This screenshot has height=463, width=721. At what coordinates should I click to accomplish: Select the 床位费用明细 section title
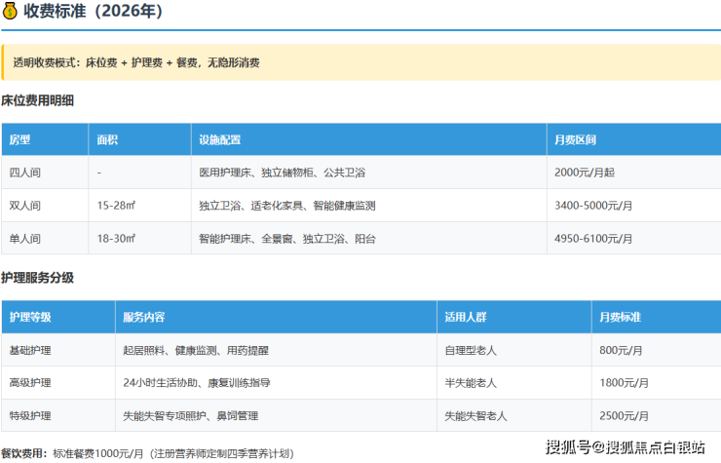coord(38,99)
